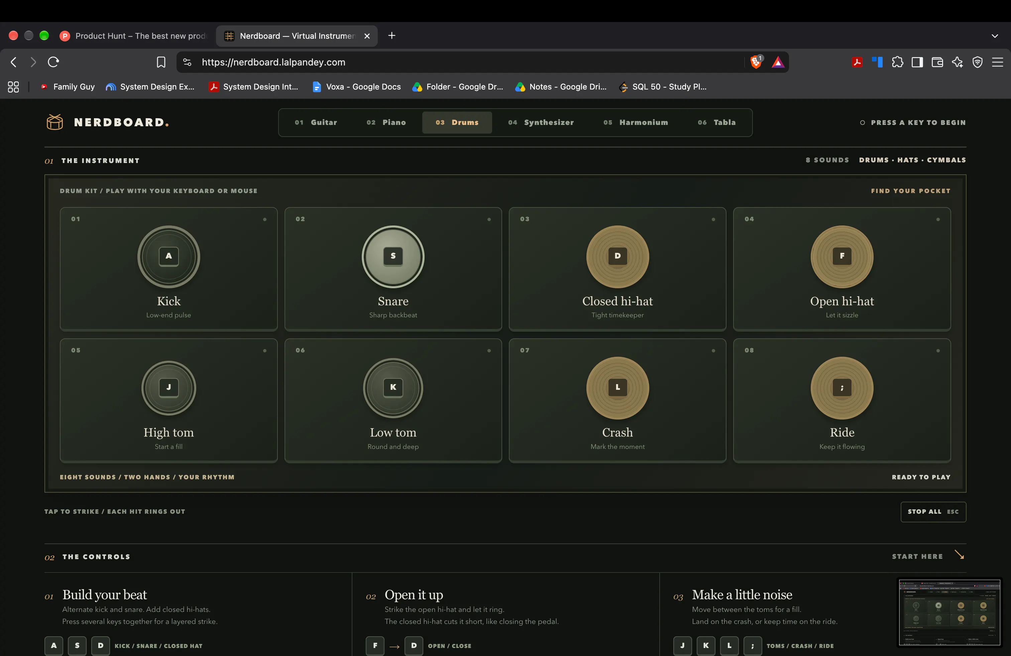Open SQL 50 Study Plan bookmark
1011x656 pixels.
click(663, 87)
